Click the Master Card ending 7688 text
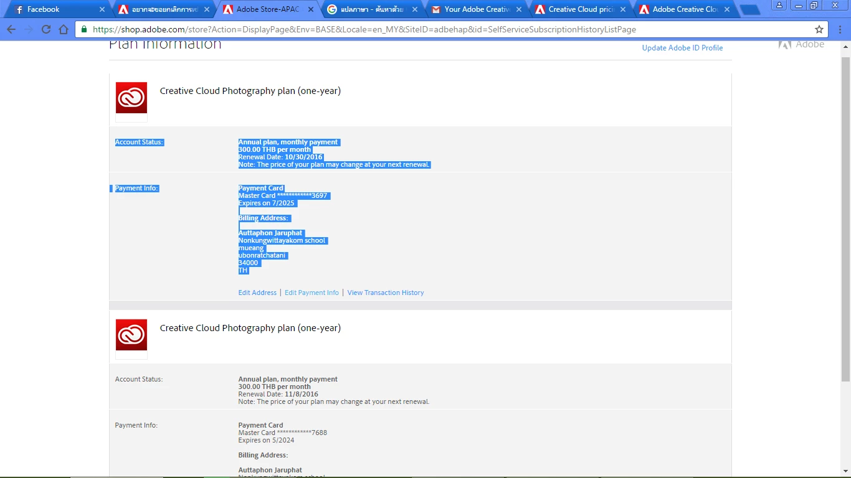851x478 pixels. pyautogui.click(x=283, y=433)
